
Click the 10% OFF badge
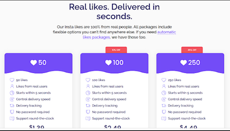(116, 50)
